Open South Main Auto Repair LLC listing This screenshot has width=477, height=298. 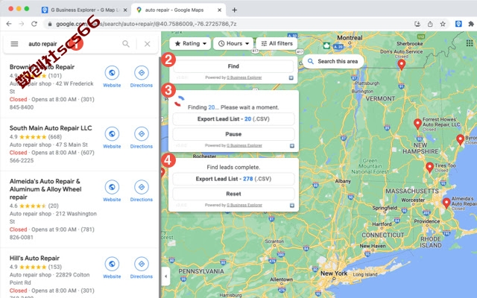[51, 128]
